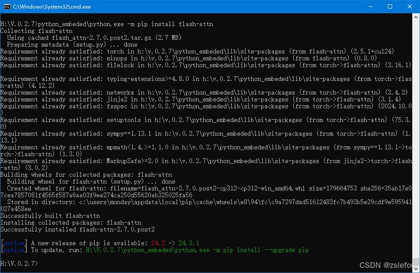Open the cmd.exe system menu icon
Image resolution: width=420 pixels, height=273 pixels.
[7, 7]
